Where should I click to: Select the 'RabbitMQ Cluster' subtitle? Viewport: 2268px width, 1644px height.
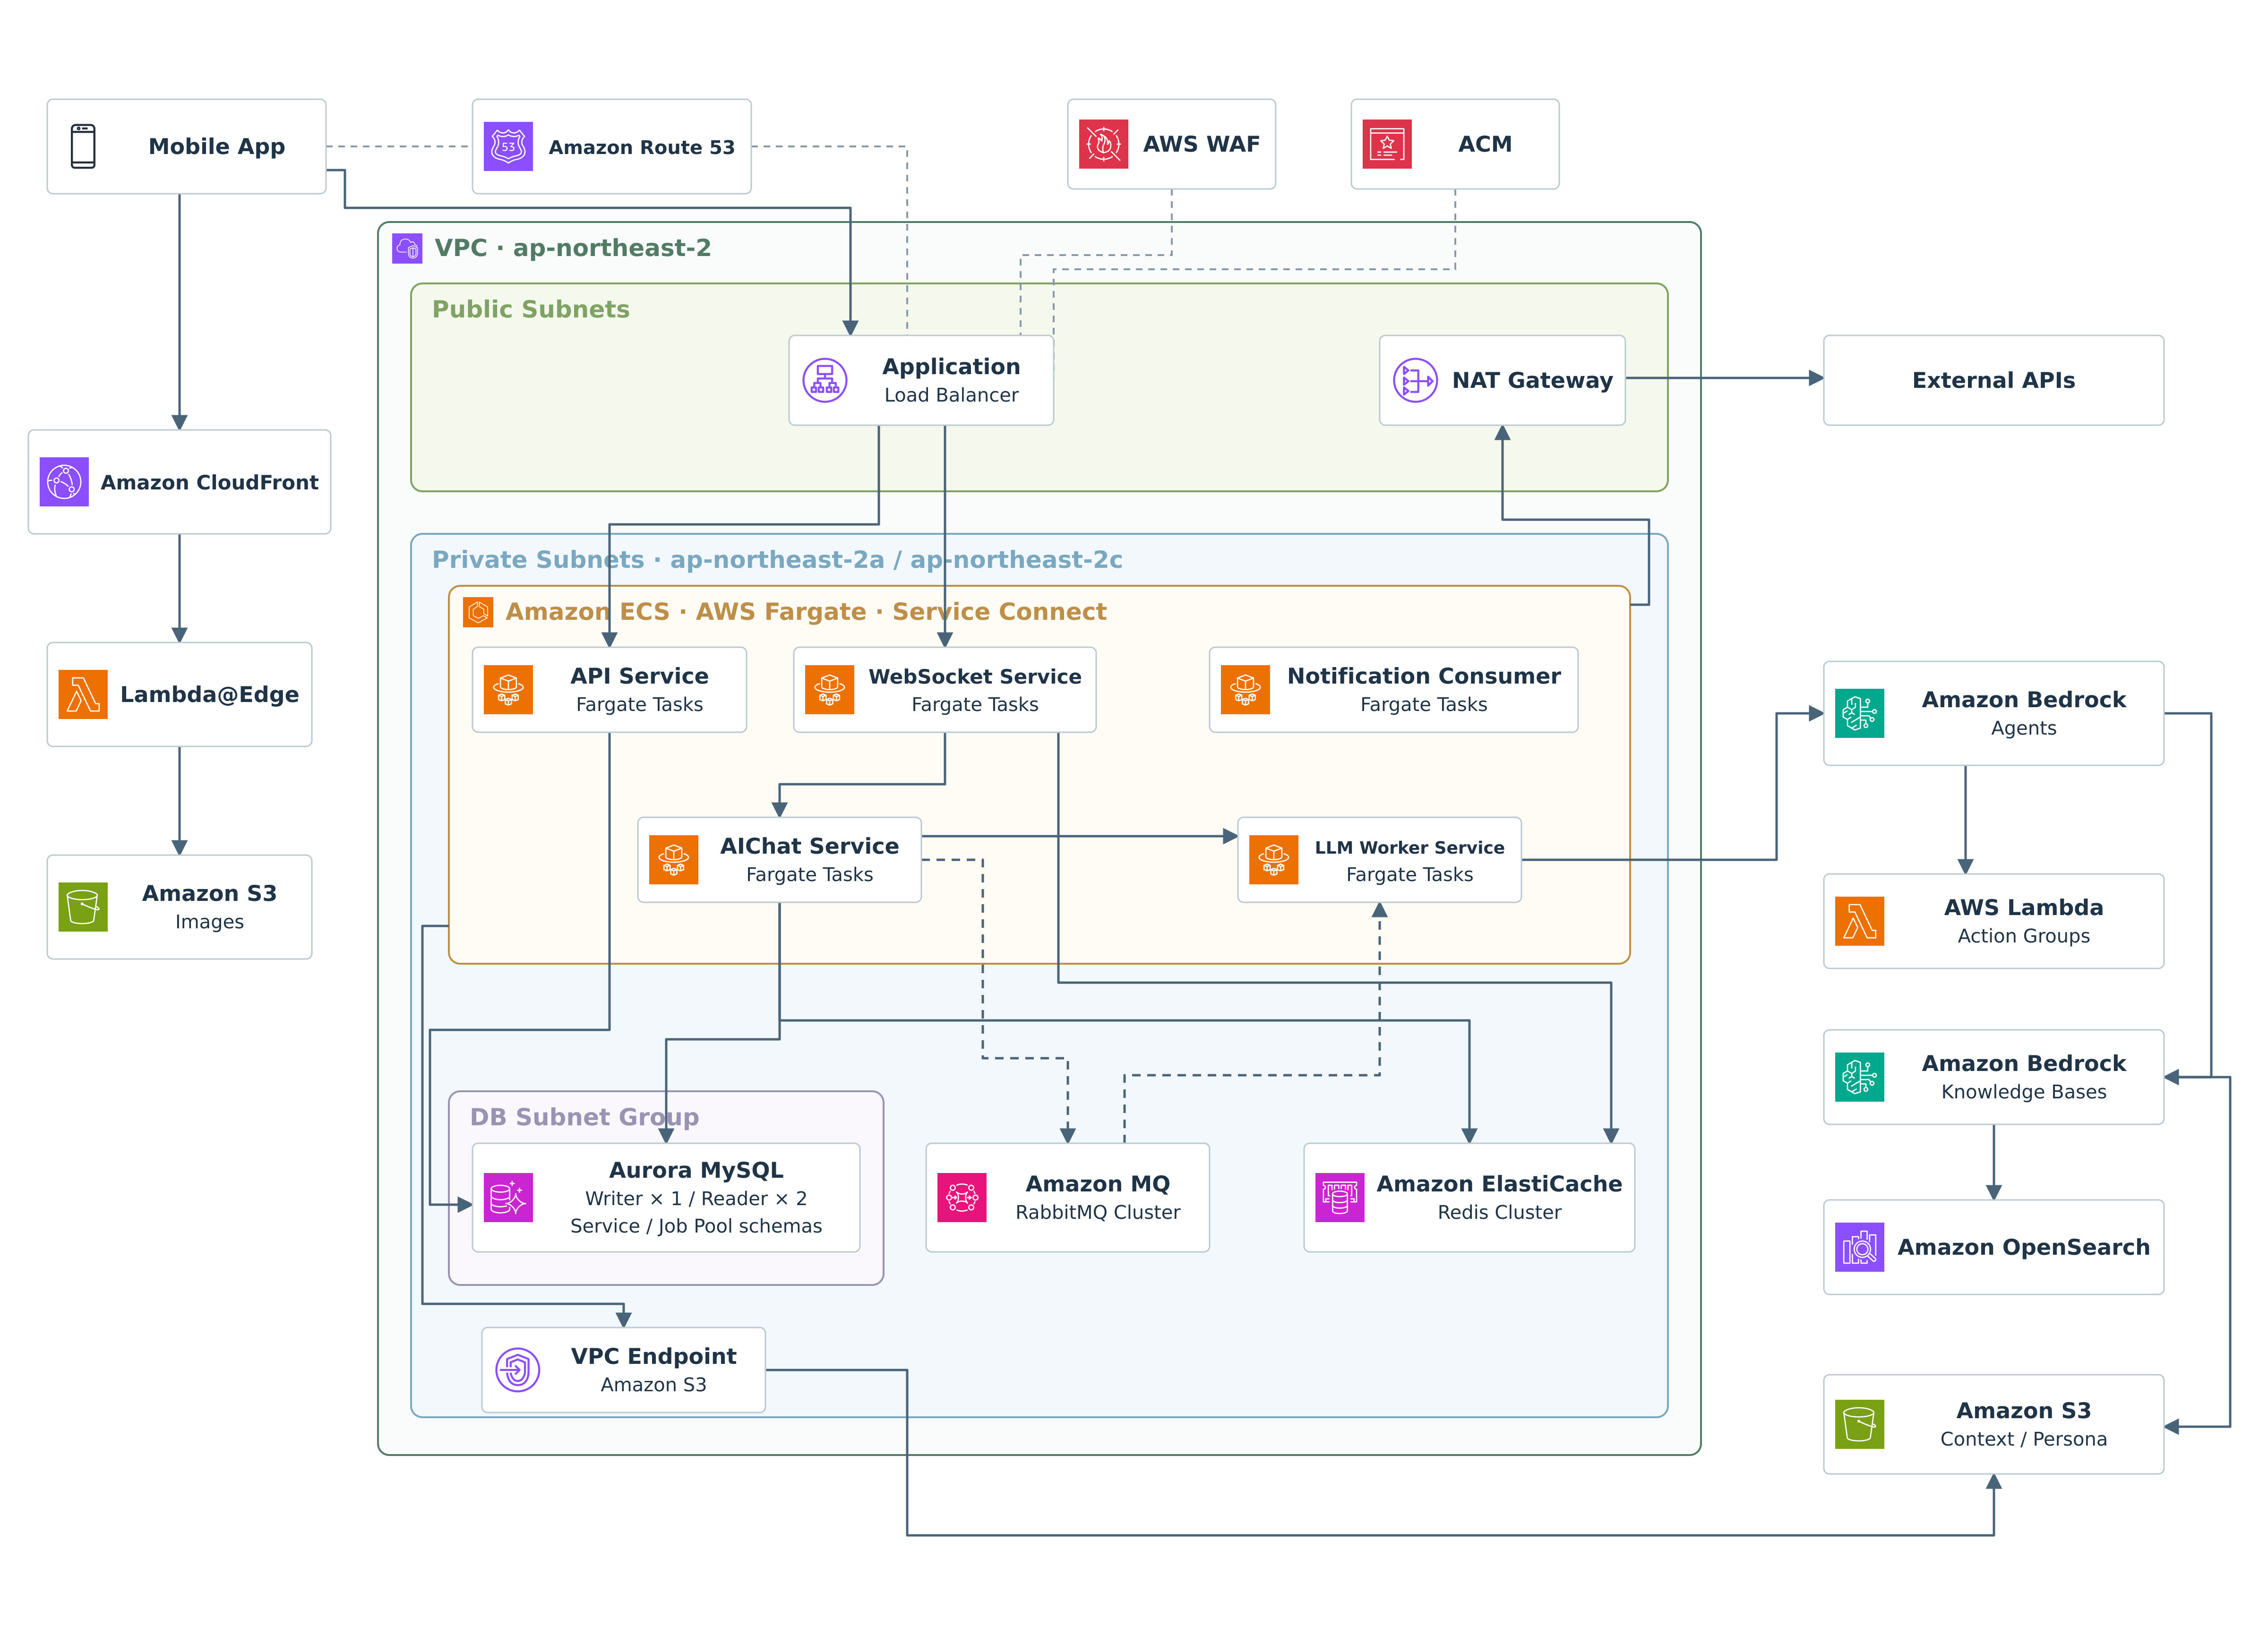pos(1098,1212)
